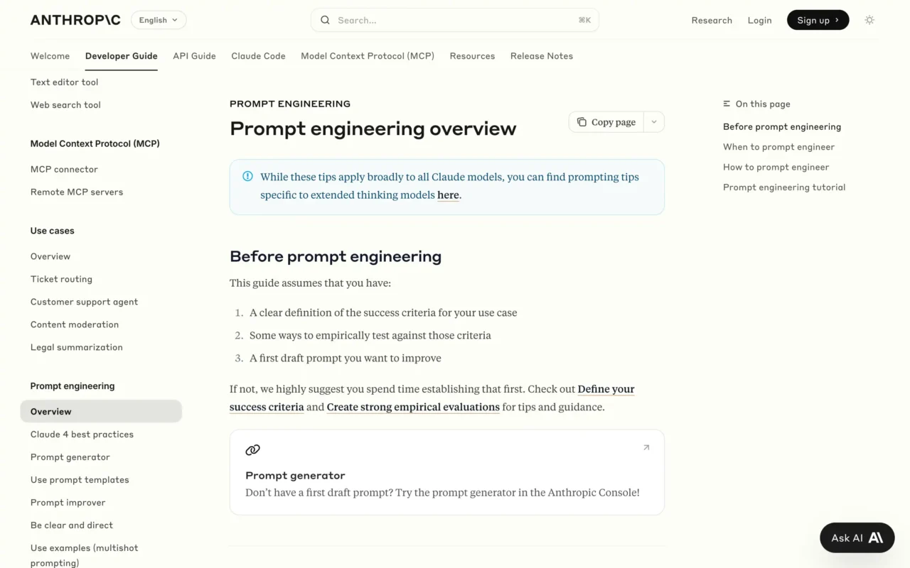
Task: Click the On this page list icon
Action: [727, 104]
